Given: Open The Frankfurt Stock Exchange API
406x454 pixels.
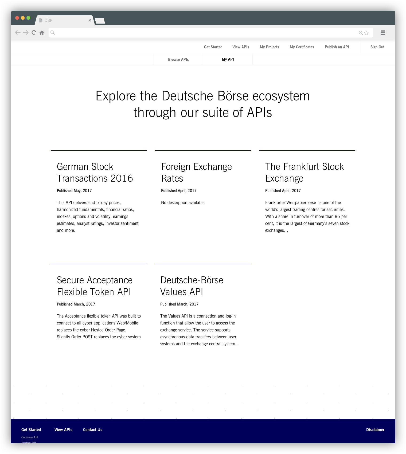Looking at the screenshot, I should pyautogui.click(x=304, y=172).
